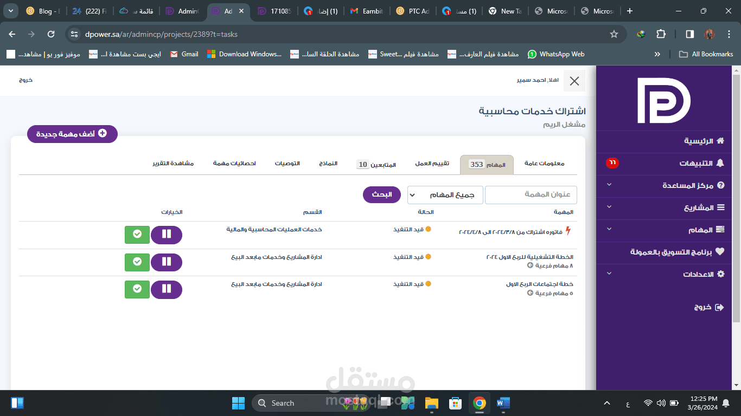This screenshot has height=416, width=741.
Task: Expand subtasks arrow for ٥ مهام فرعية
Action: [x=530, y=293]
